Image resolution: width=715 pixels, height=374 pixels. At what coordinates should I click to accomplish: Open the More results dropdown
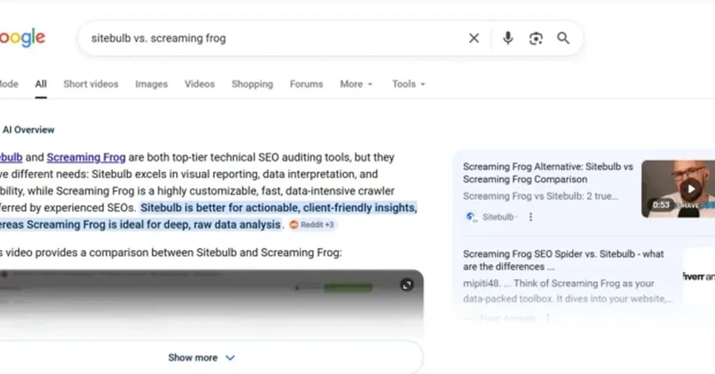tap(355, 84)
